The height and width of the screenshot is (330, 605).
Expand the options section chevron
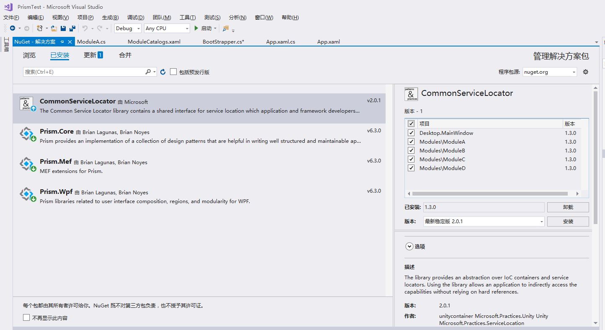tap(409, 246)
